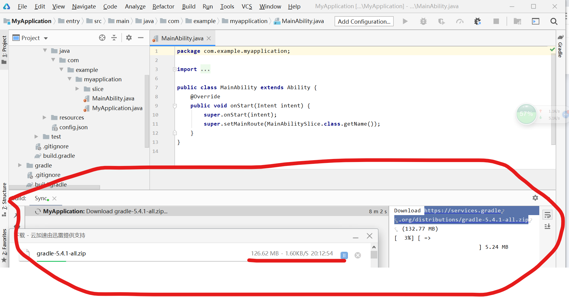Click the project tree vertical scrollbar
The width and height of the screenshot is (569, 297).
click(147, 111)
